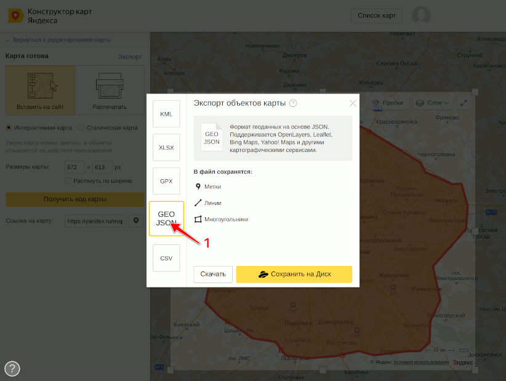Select the KML export format
506x381 pixels.
(166, 114)
